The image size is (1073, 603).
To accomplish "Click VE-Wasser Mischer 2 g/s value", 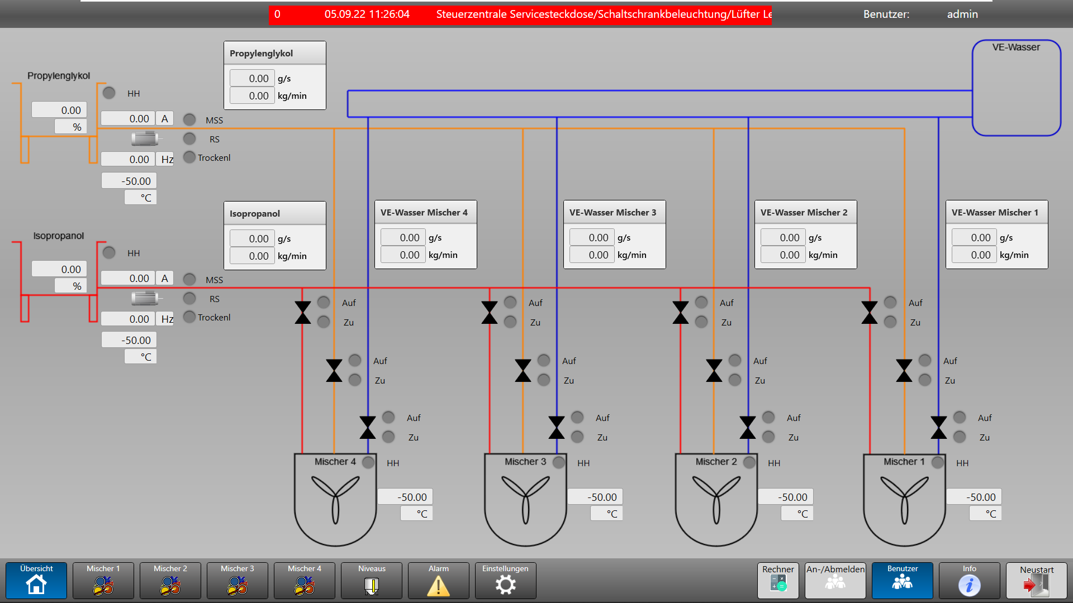I will point(783,237).
